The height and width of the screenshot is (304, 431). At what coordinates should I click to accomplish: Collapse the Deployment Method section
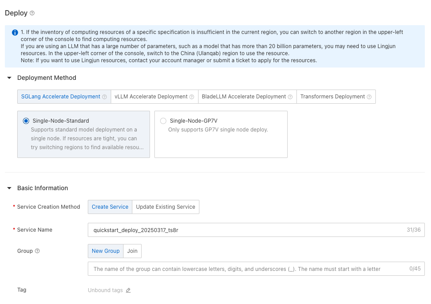pyautogui.click(x=9, y=78)
